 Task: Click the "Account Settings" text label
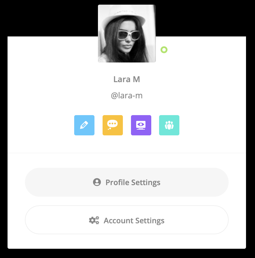click(134, 220)
